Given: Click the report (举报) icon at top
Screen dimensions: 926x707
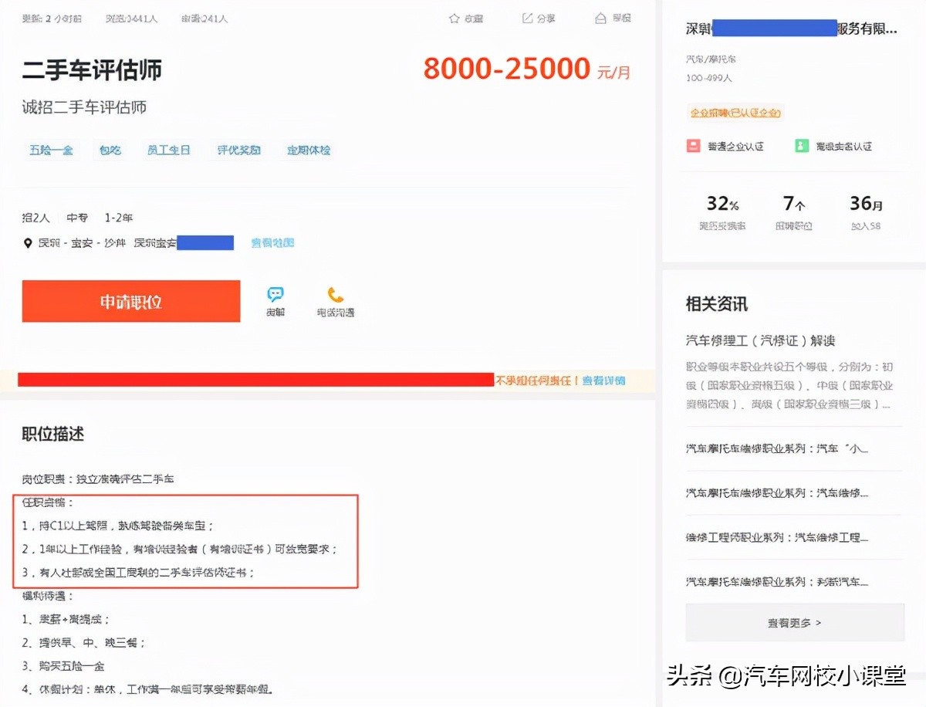Looking at the screenshot, I should tap(600, 19).
